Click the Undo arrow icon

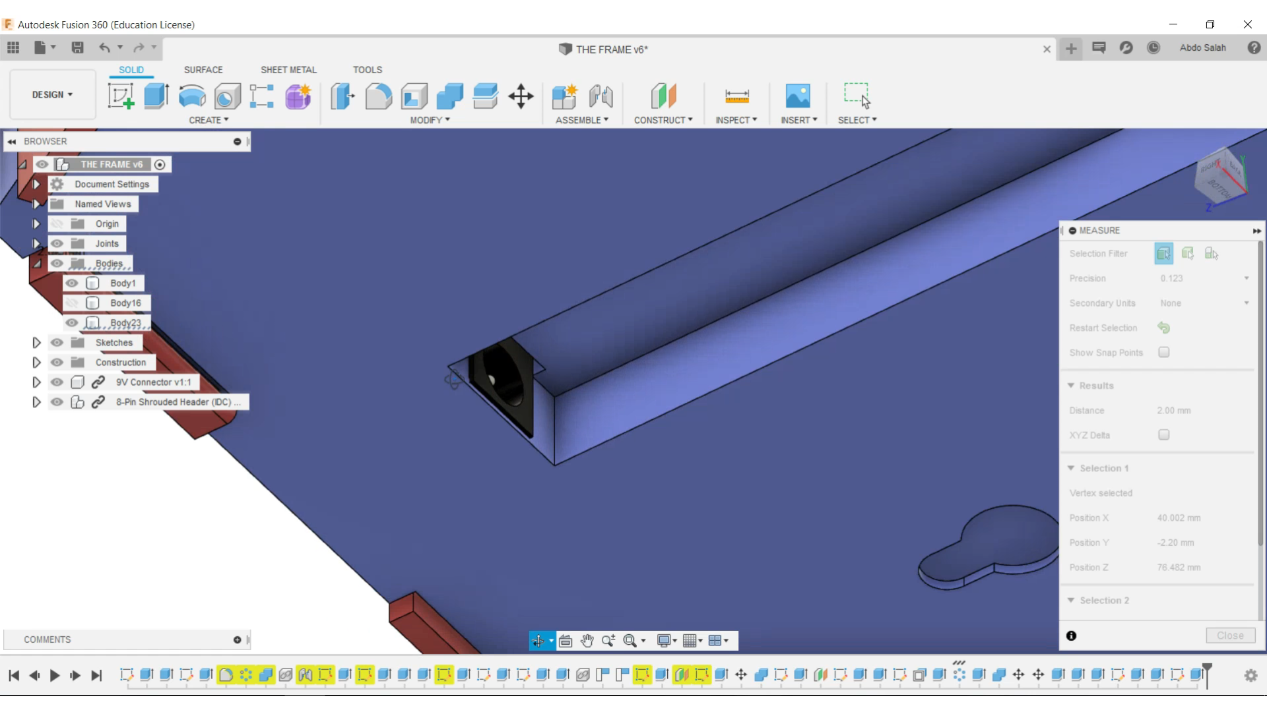[104, 47]
